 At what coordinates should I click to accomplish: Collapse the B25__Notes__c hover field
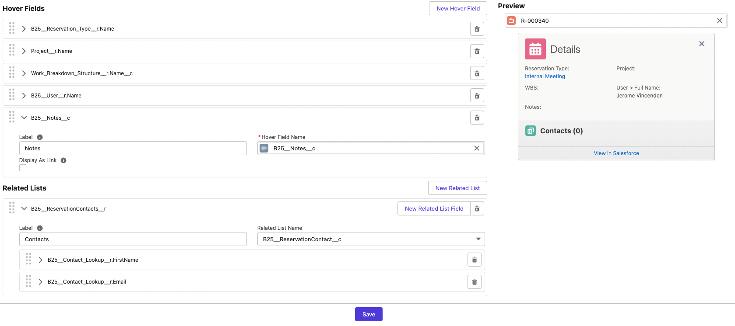[24, 118]
